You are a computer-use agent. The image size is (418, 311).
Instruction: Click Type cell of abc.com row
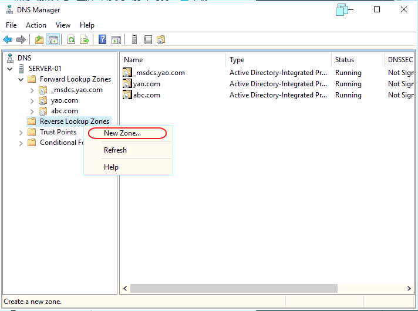[278, 95]
